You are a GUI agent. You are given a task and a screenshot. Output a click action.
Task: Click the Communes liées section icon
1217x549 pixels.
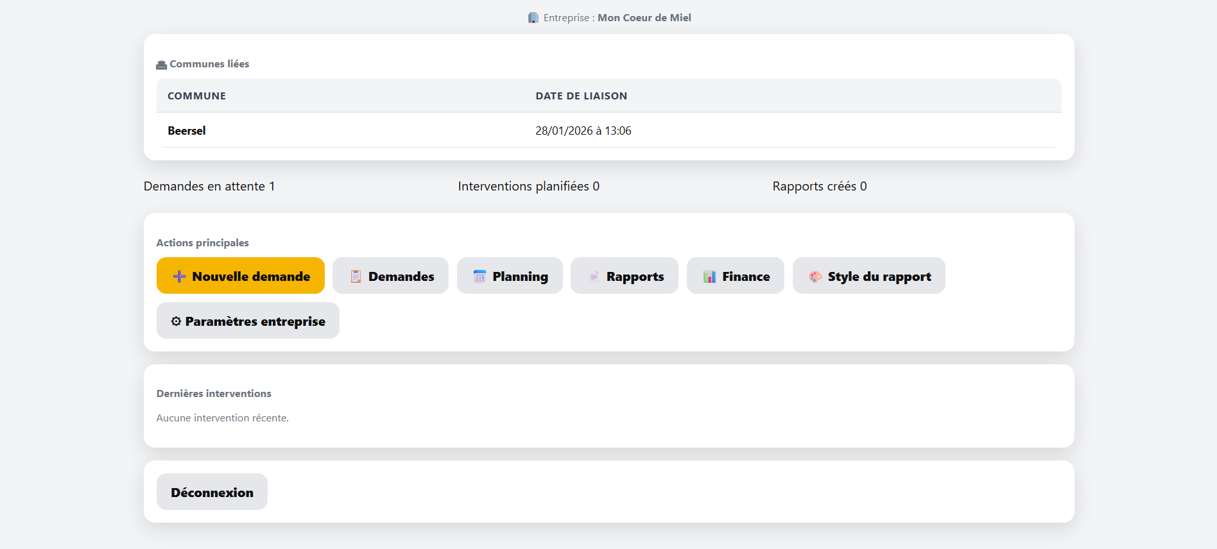click(162, 65)
